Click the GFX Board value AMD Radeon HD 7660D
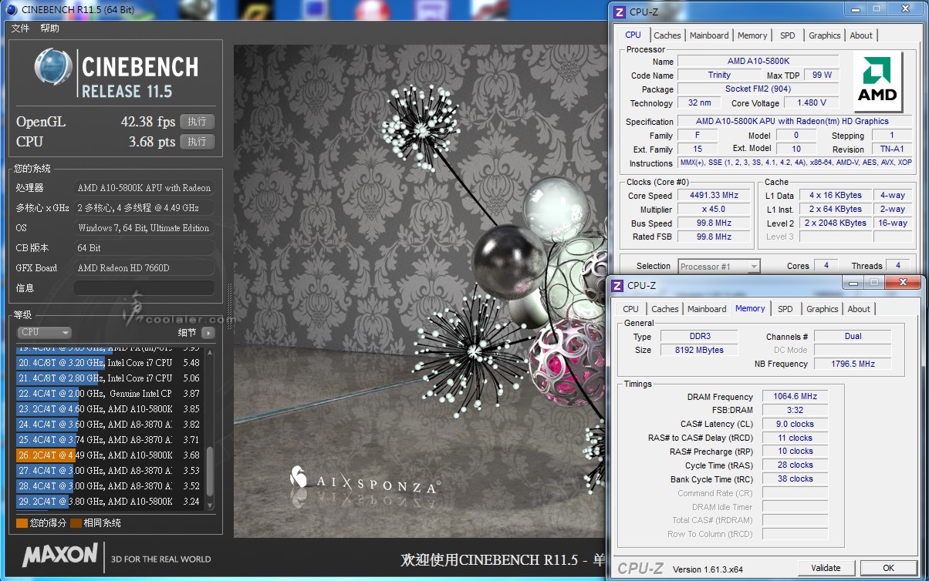 tap(144, 268)
